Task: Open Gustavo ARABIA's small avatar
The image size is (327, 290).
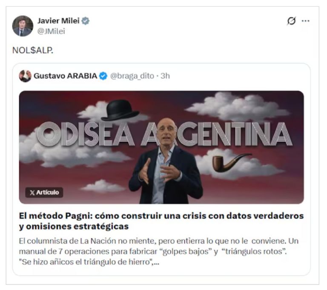Action: 25,76
